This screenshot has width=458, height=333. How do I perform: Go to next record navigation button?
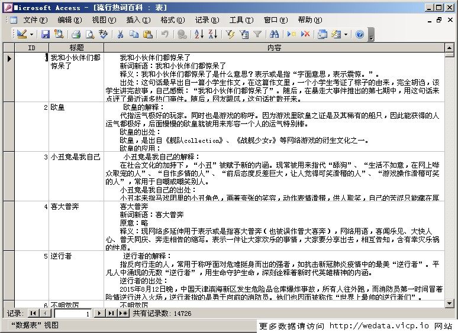(x=99, y=313)
